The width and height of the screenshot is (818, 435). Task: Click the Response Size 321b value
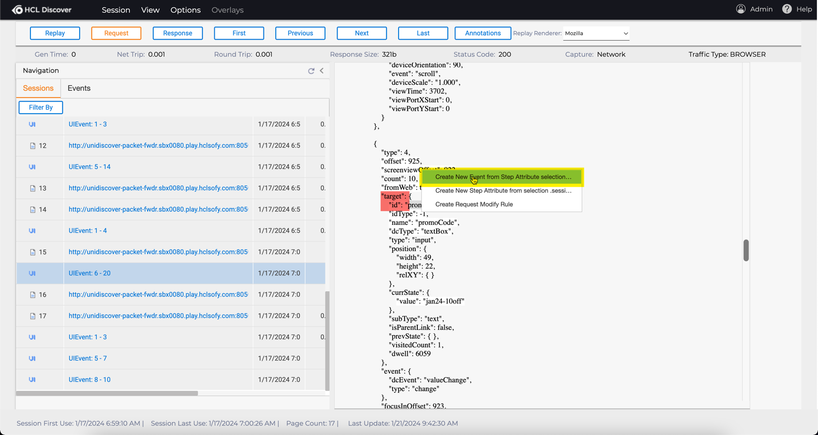point(389,54)
